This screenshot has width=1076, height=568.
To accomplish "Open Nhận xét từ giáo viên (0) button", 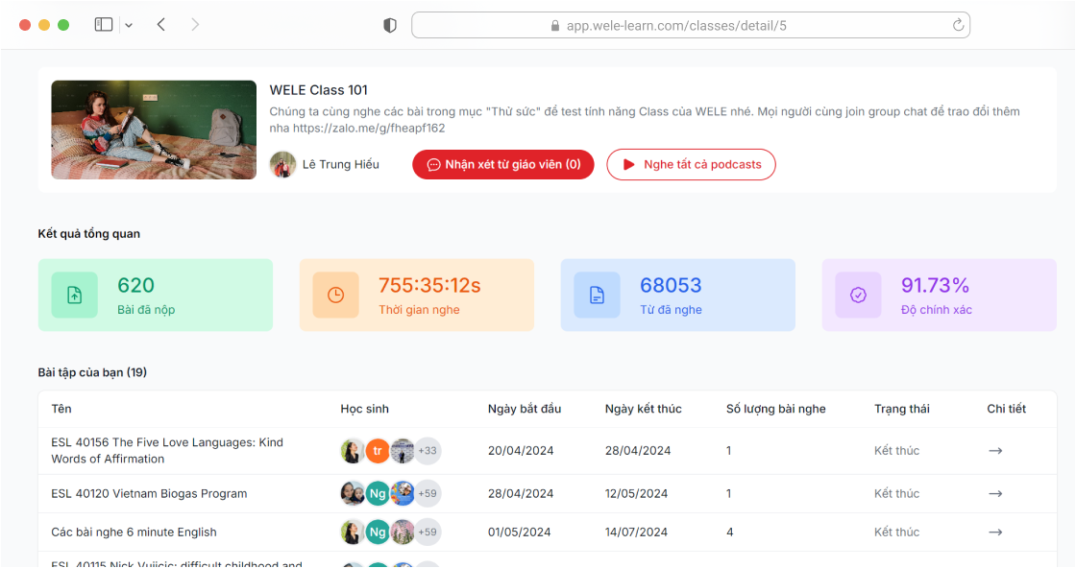I will pos(503,164).
